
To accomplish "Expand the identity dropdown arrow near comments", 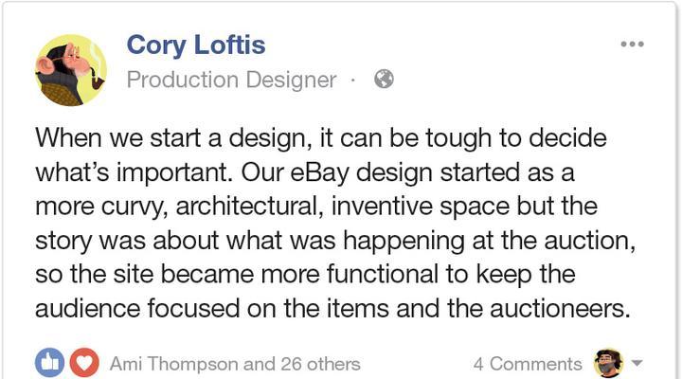I will click(x=637, y=363).
